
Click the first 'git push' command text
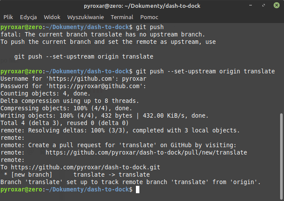point(150,27)
